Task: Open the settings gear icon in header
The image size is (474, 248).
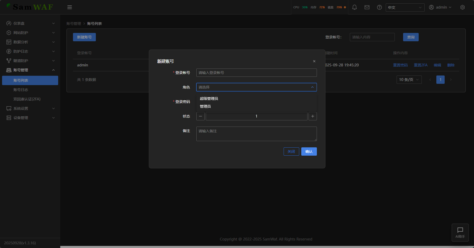Action: 462,7
